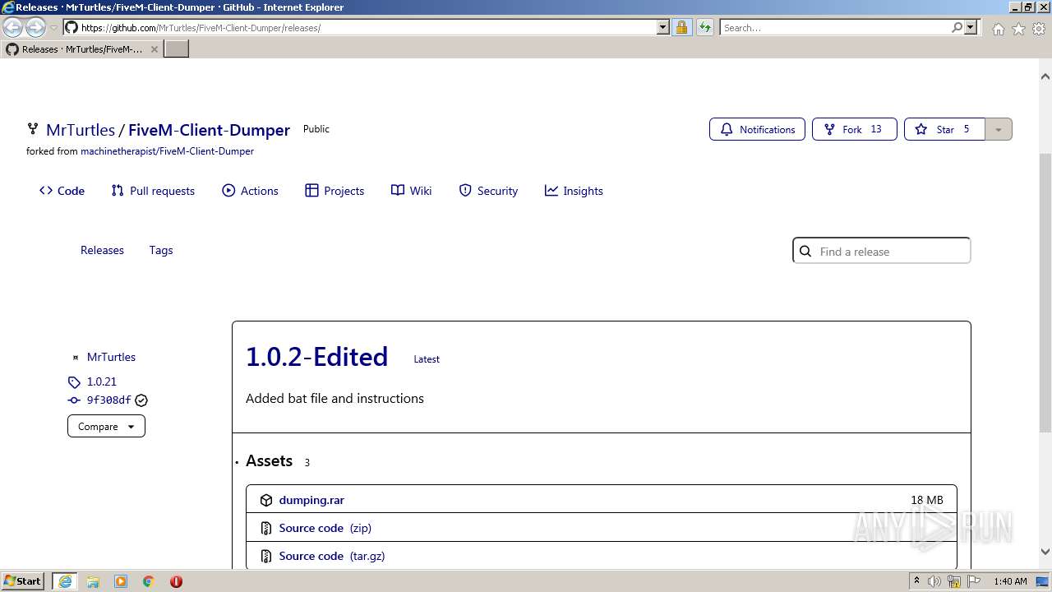Open the 1.0.21 tag link
Image resolution: width=1052 pixels, height=592 pixels.
point(102,382)
